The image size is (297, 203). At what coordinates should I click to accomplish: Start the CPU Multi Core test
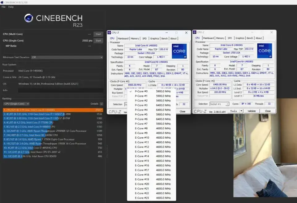pos(98,34)
